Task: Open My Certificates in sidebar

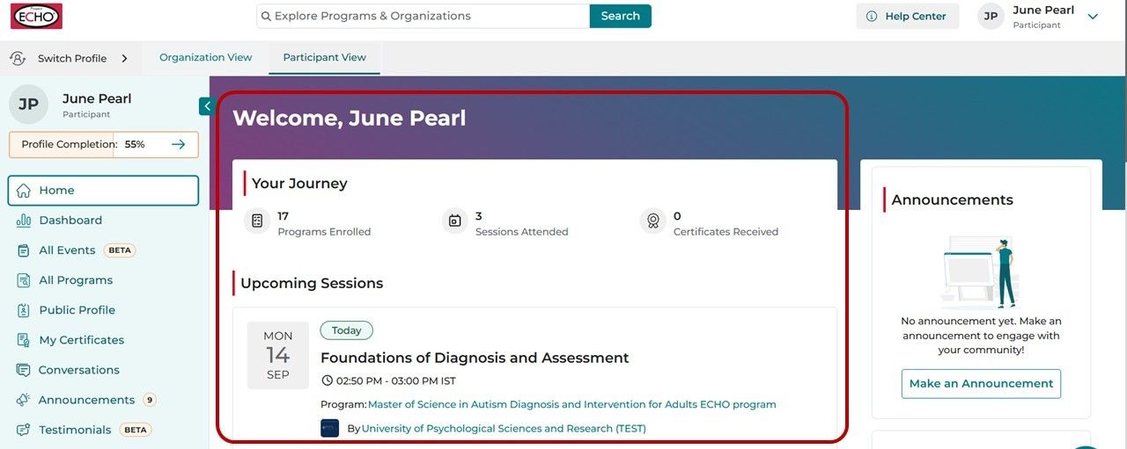Action: coord(81,340)
